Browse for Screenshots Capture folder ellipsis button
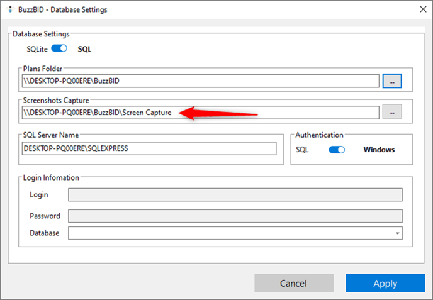 click(x=392, y=112)
